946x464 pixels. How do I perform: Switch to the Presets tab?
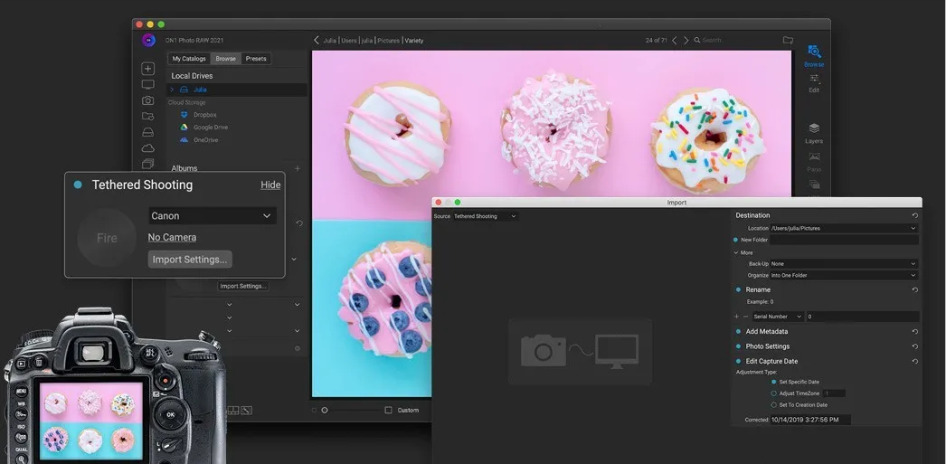tap(256, 59)
